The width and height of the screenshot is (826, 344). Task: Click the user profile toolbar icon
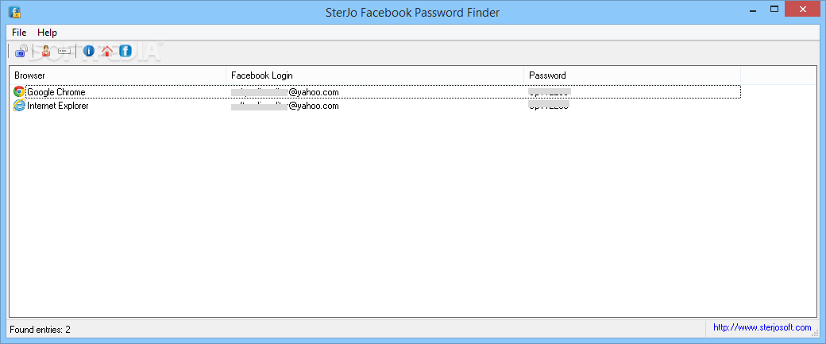[x=46, y=52]
